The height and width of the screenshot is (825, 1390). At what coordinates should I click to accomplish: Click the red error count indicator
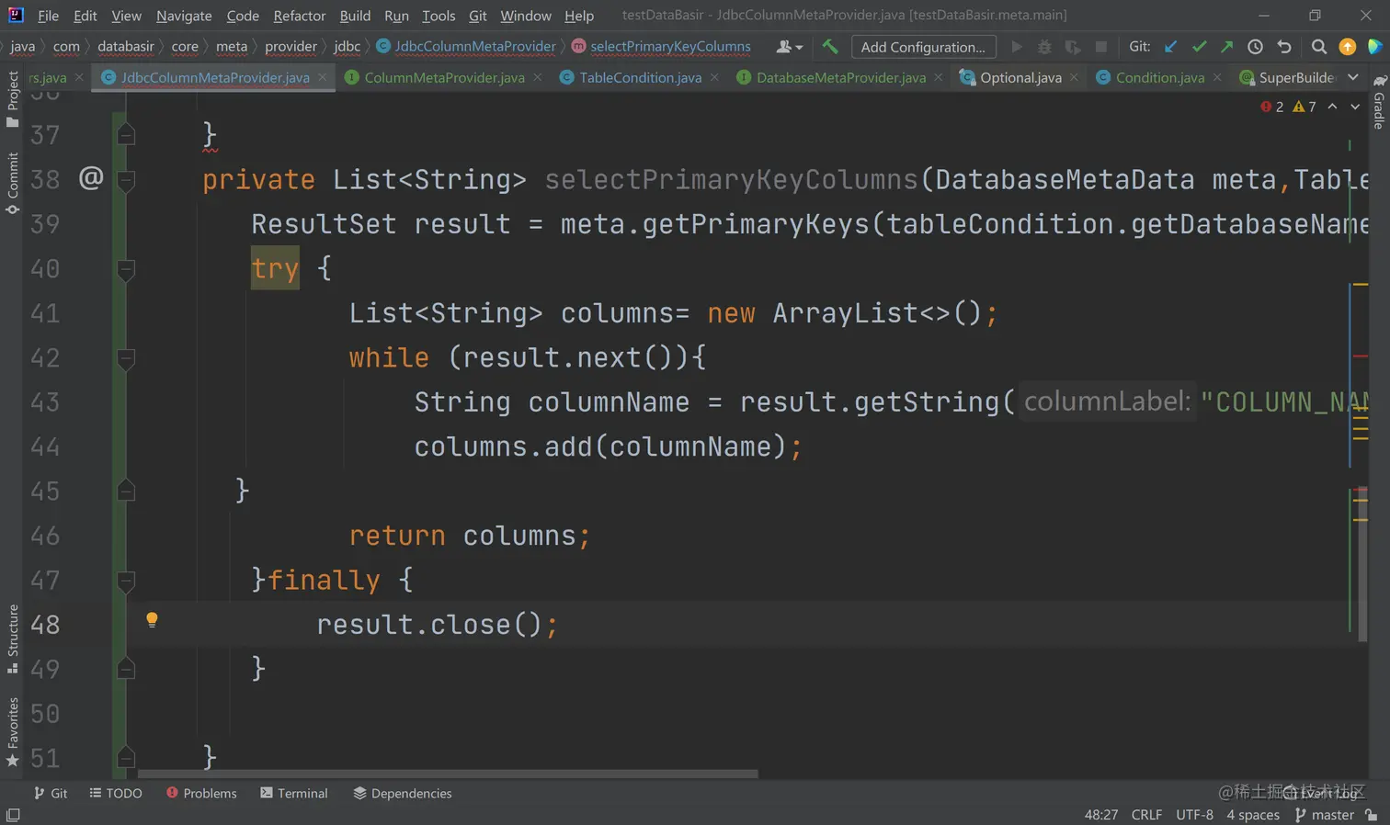(1272, 107)
